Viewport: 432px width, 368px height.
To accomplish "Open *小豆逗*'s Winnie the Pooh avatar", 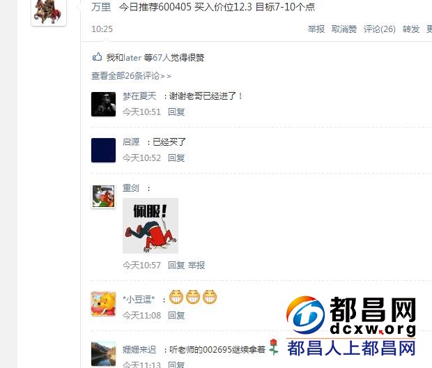I will (x=103, y=304).
